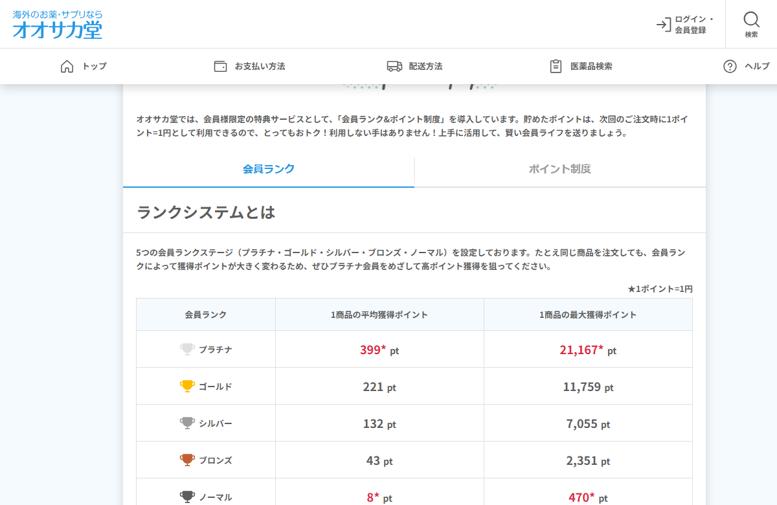
Task: Click the bronze trophy icon
Action: (x=187, y=460)
